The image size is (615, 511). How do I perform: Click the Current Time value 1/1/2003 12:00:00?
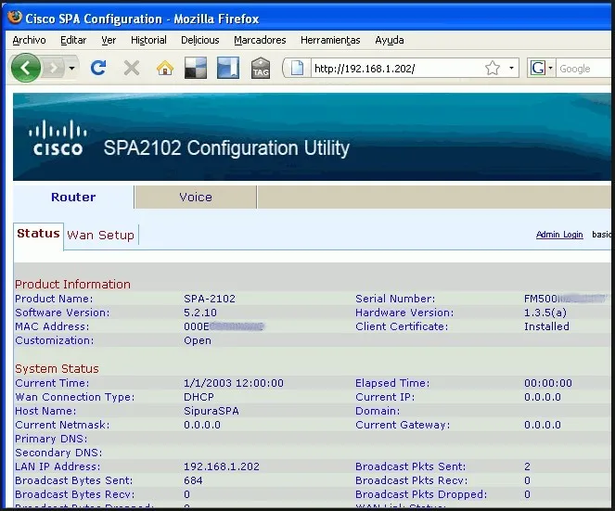point(234,383)
